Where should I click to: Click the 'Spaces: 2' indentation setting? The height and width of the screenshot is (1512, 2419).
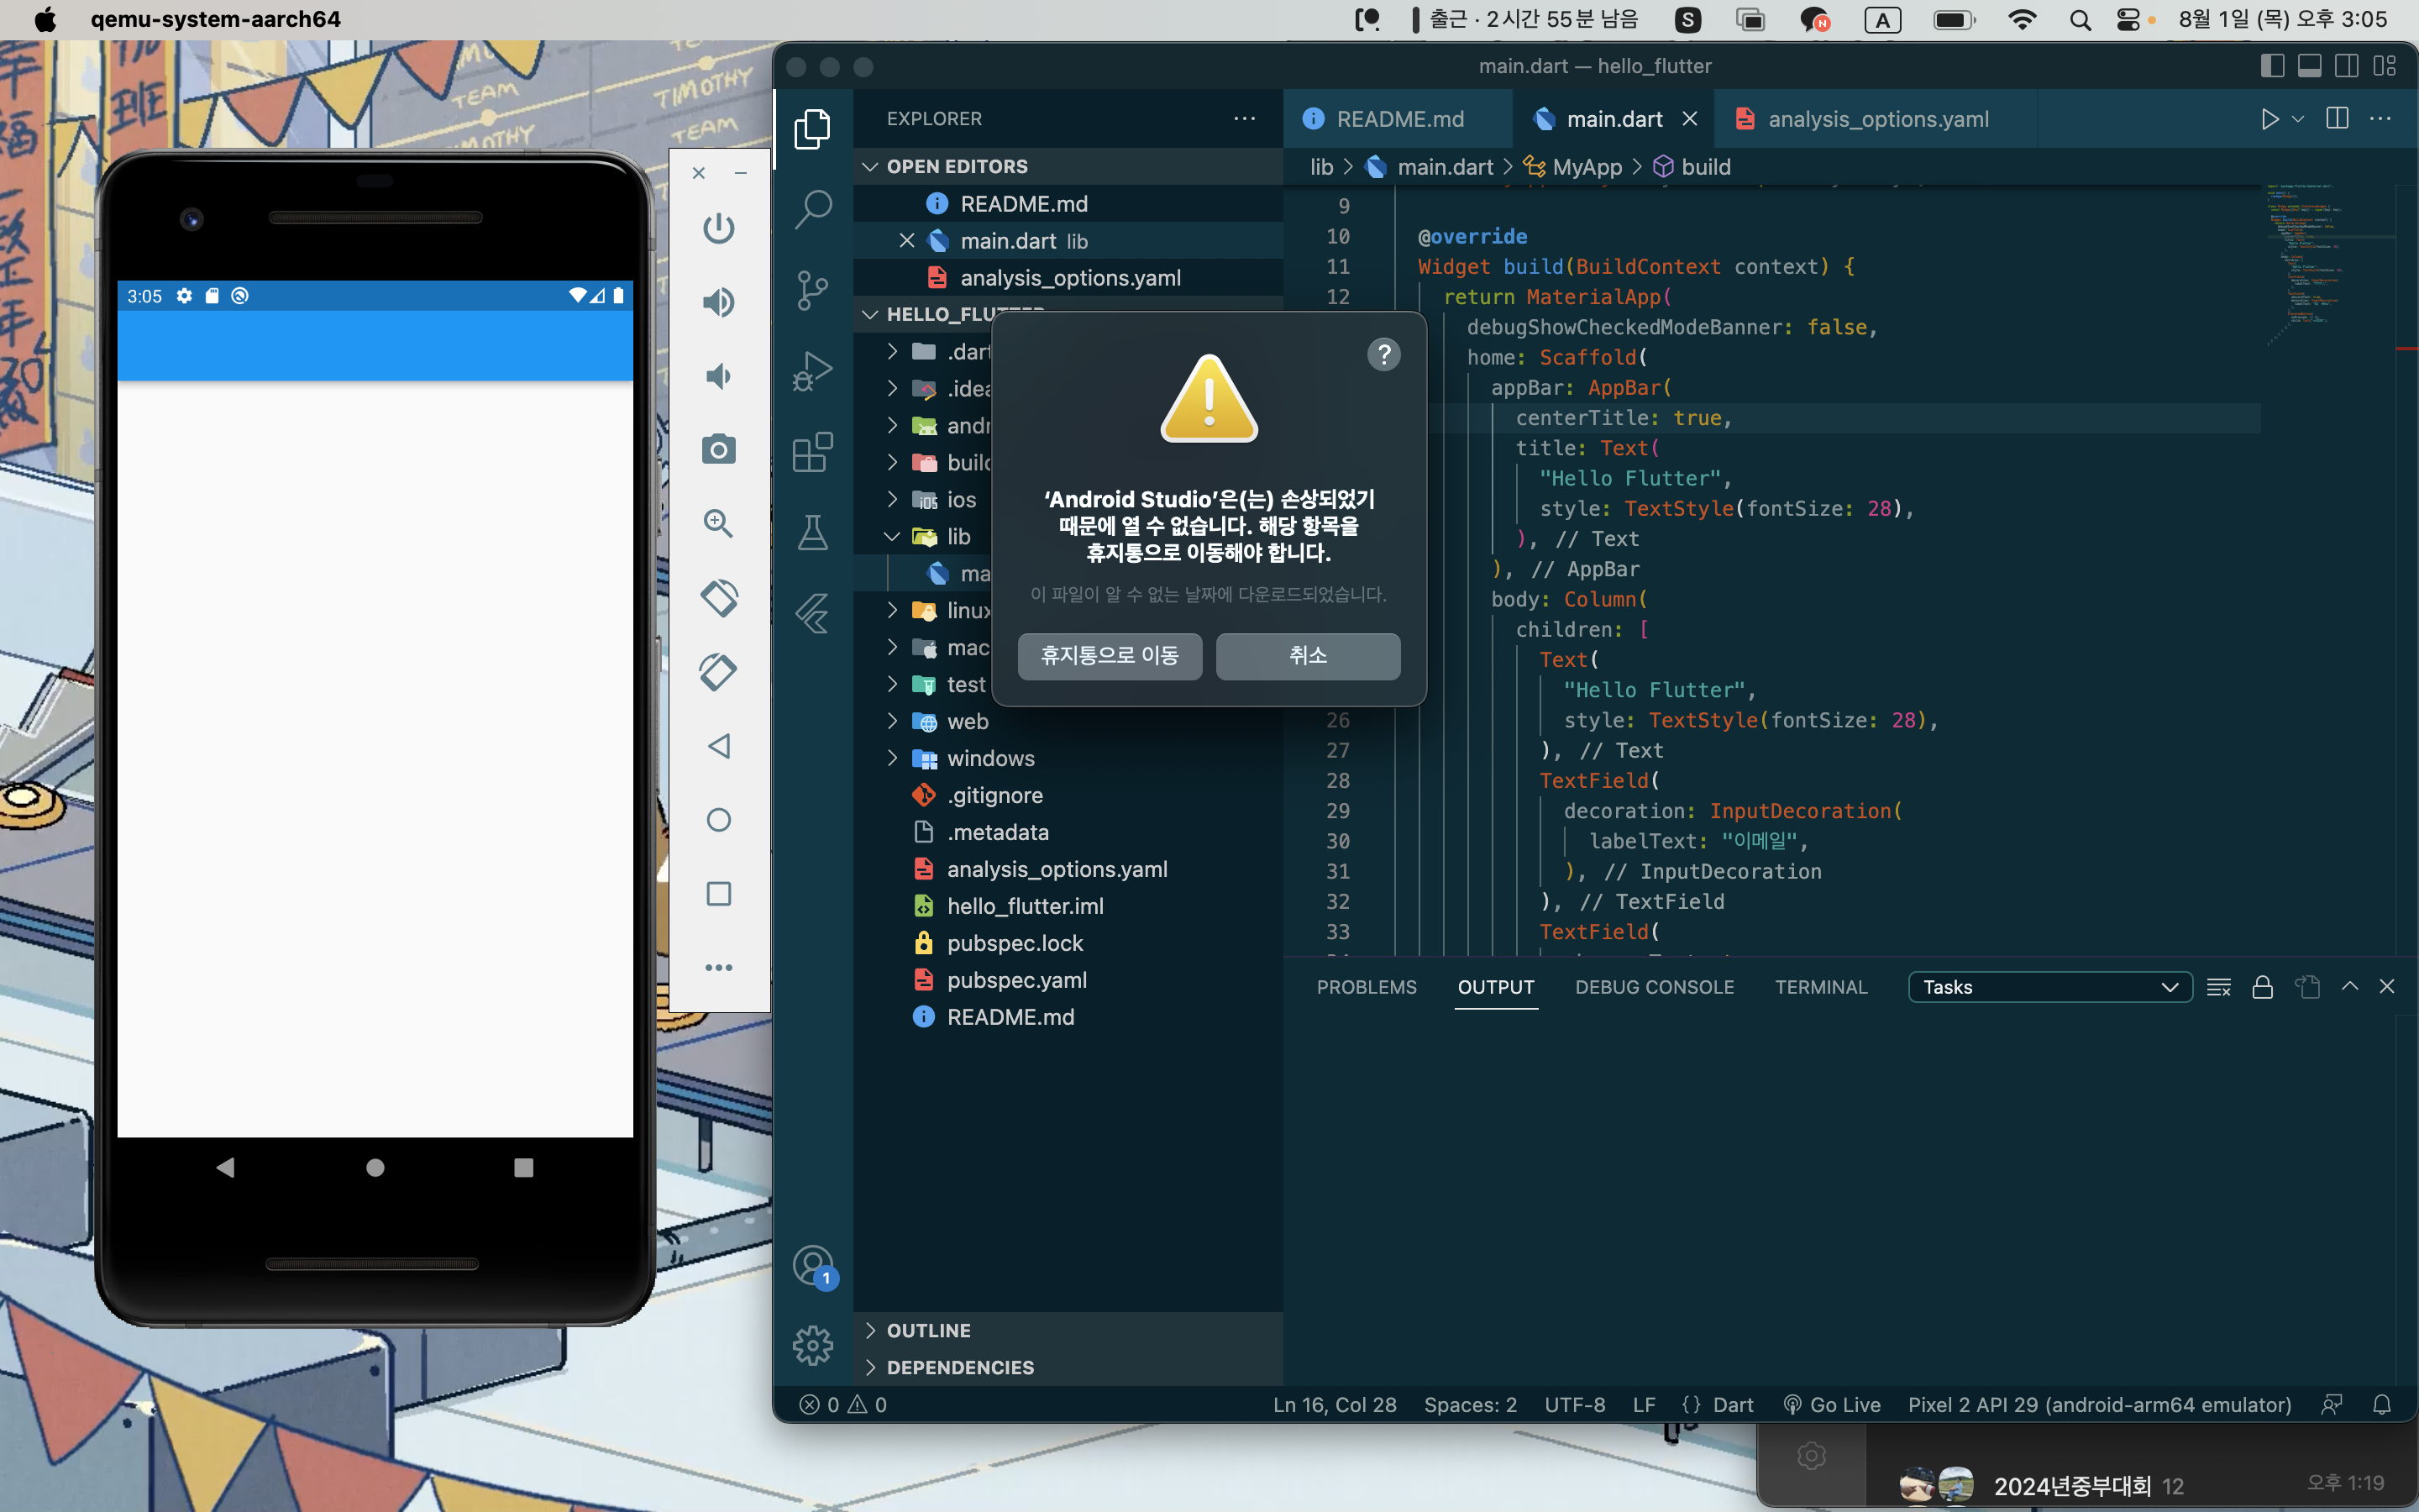coord(1471,1405)
